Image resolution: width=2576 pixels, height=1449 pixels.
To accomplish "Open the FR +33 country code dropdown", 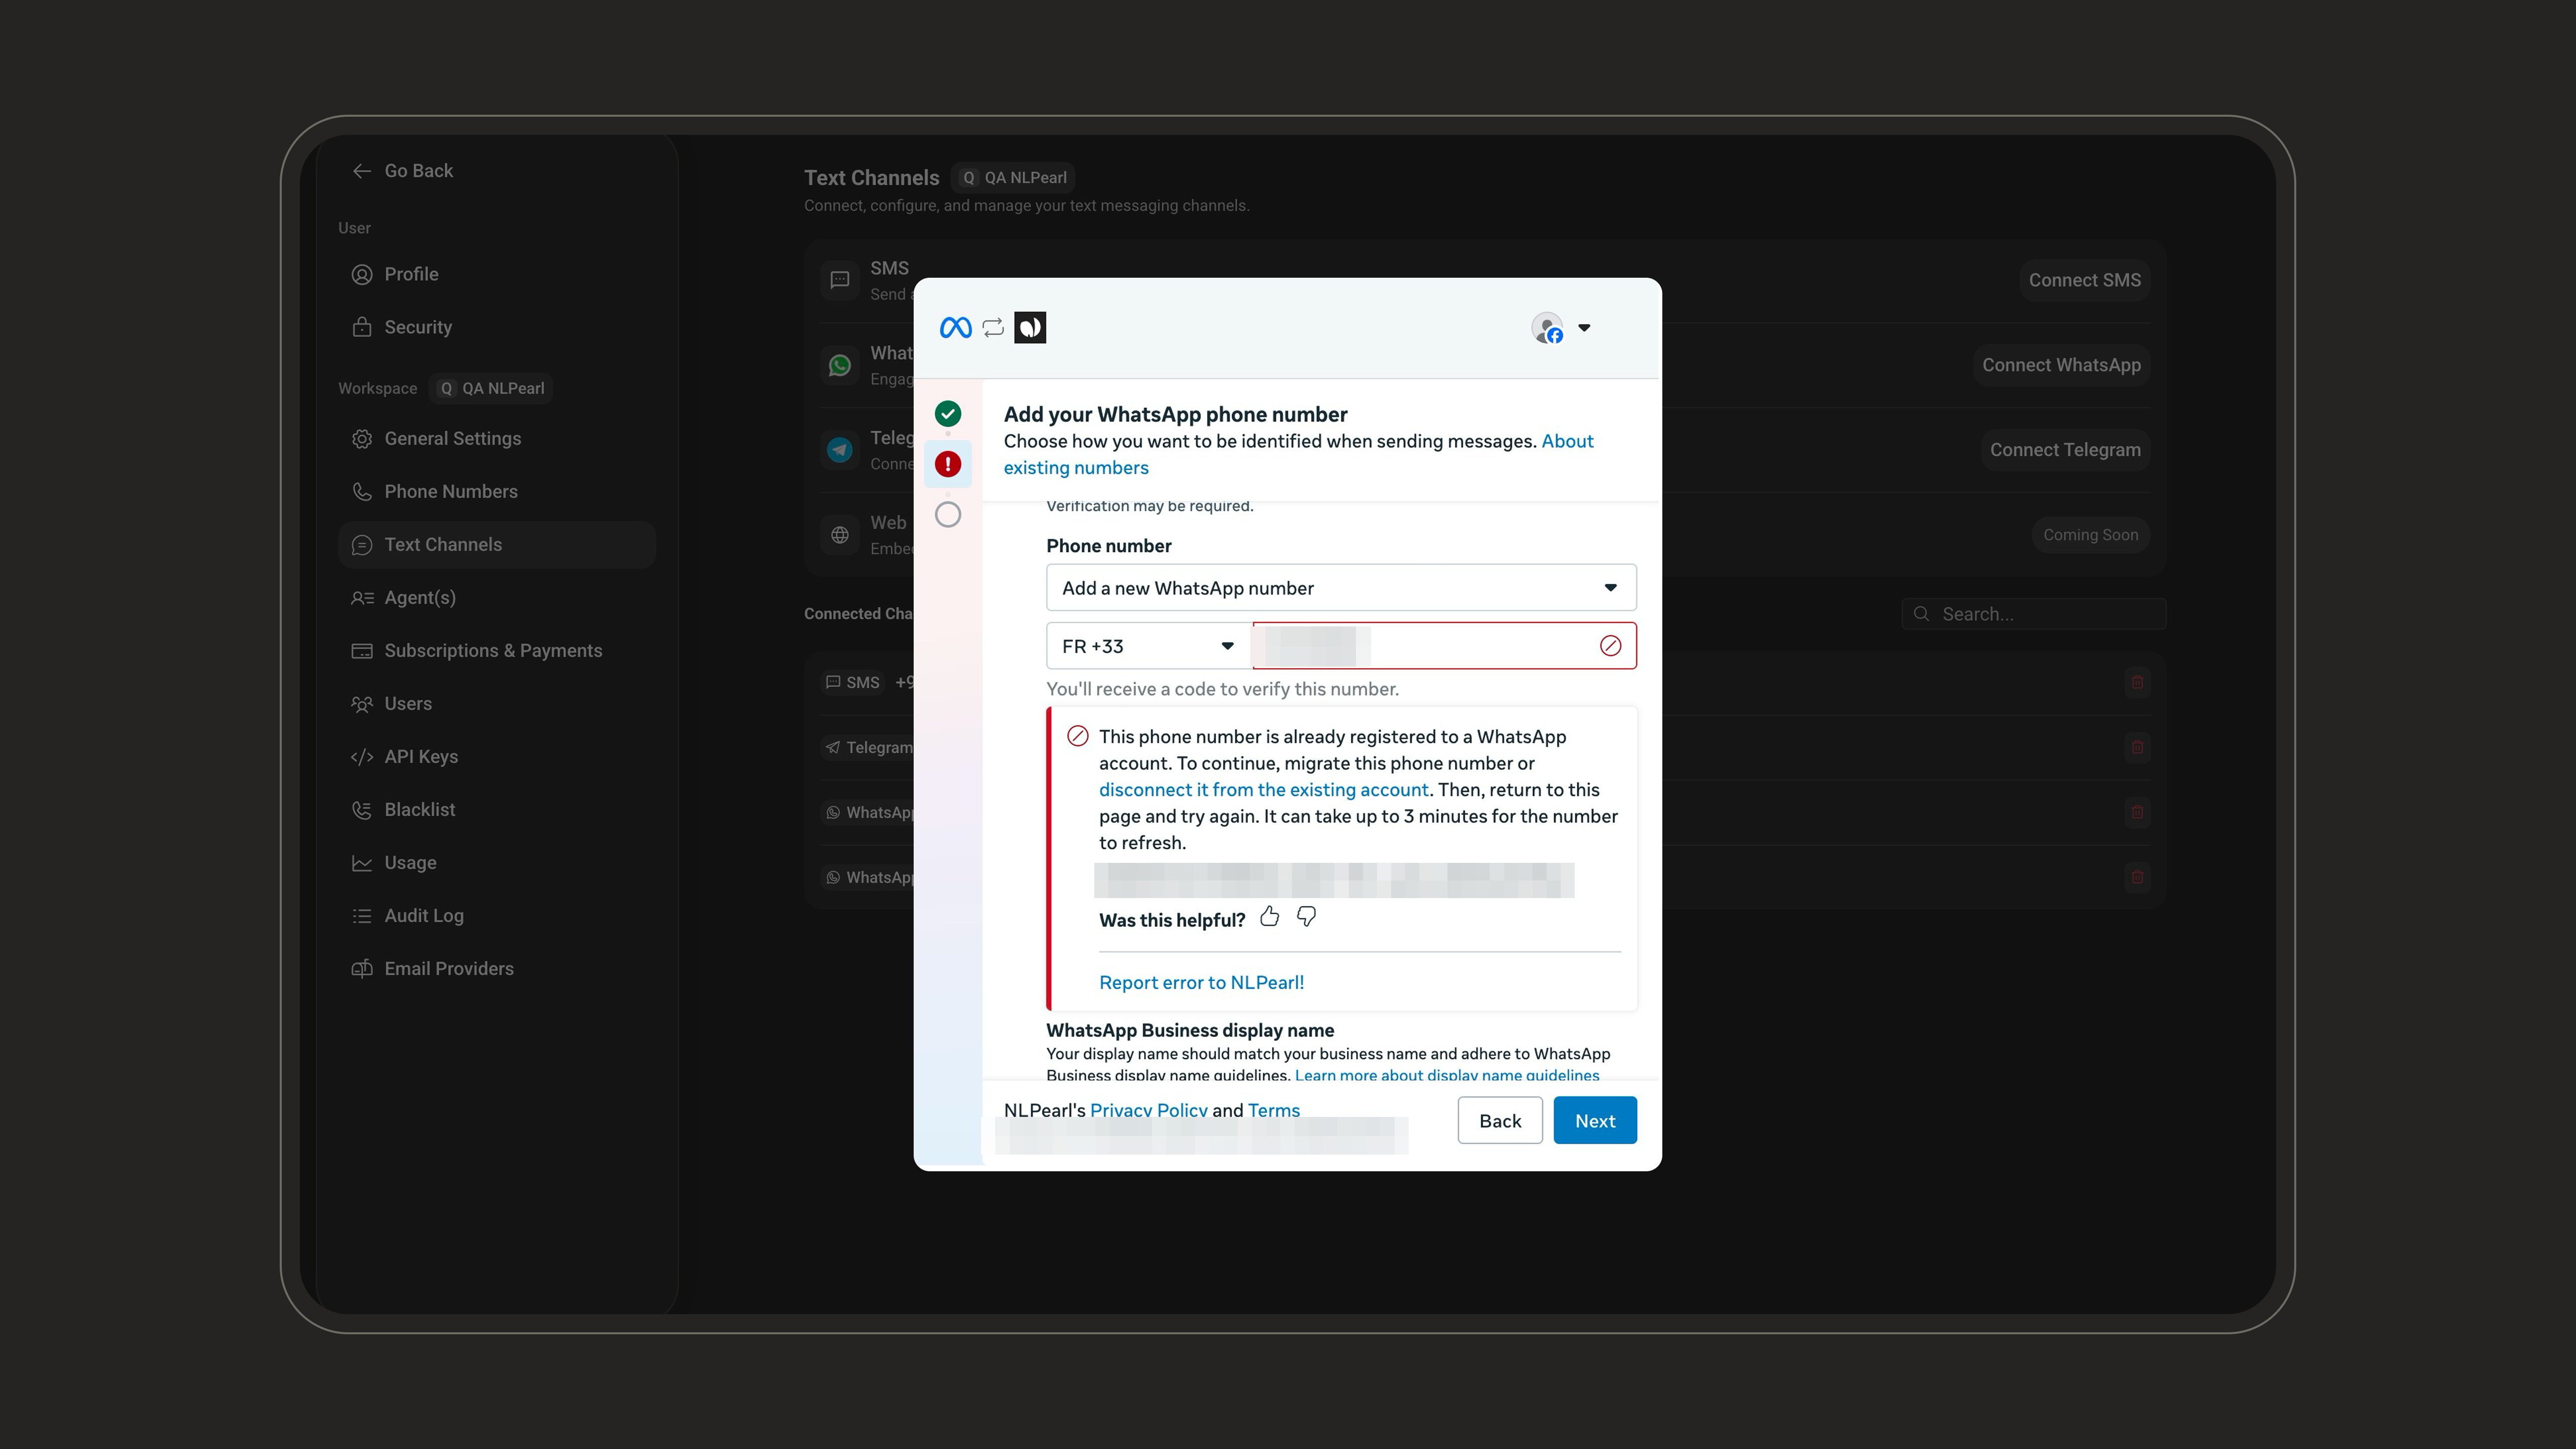I will tap(1148, 646).
